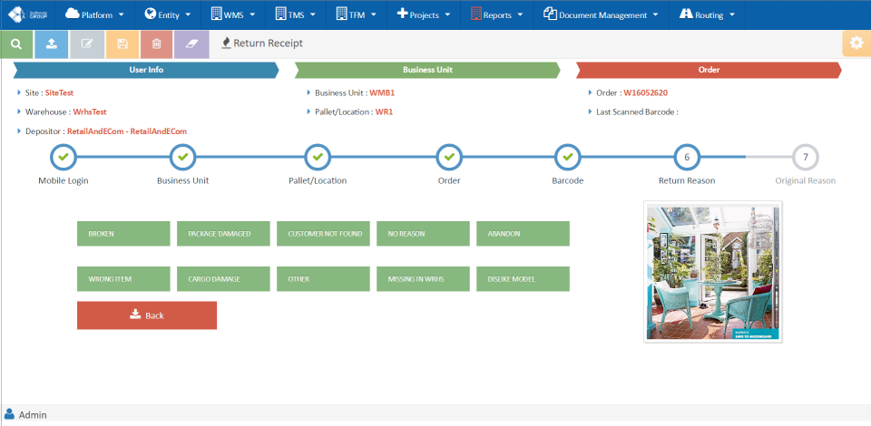This screenshot has width=871, height=426.
Task: Select the CARGO DAMAGE reason button
Action: (223, 279)
